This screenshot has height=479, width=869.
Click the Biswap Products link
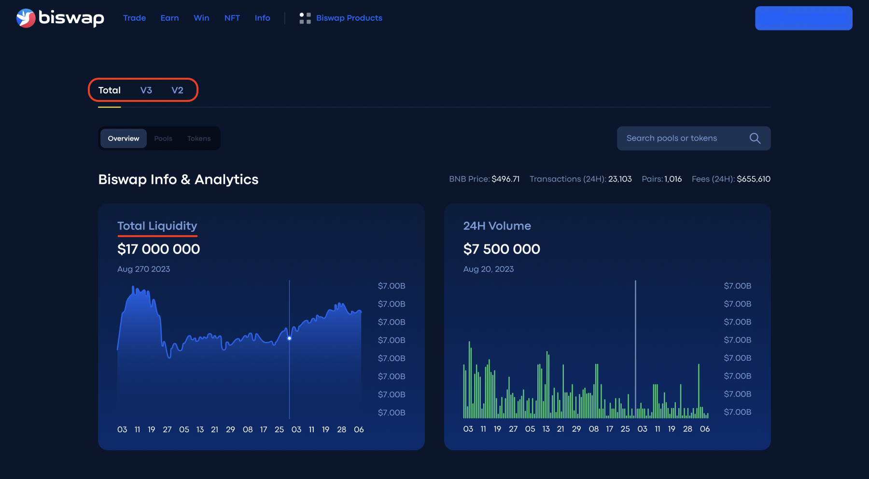[349, 18]
